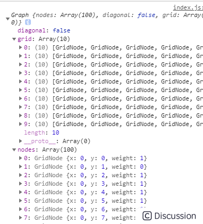The width and height of the screenshot is (203, 224).
Task: Click 'weight: 0' in node 1
Action: [x=127, y=167]
